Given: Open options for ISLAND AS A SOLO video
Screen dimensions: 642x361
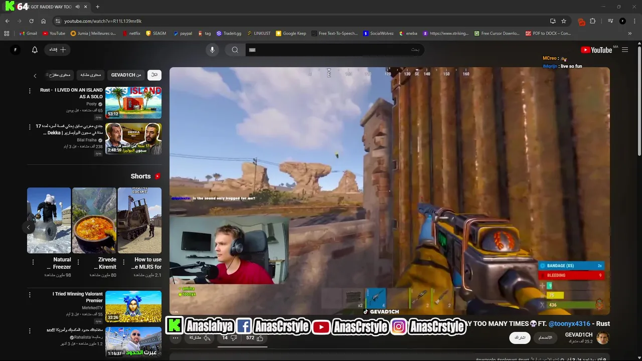Looking at the screenshot, I should point(30,91).
